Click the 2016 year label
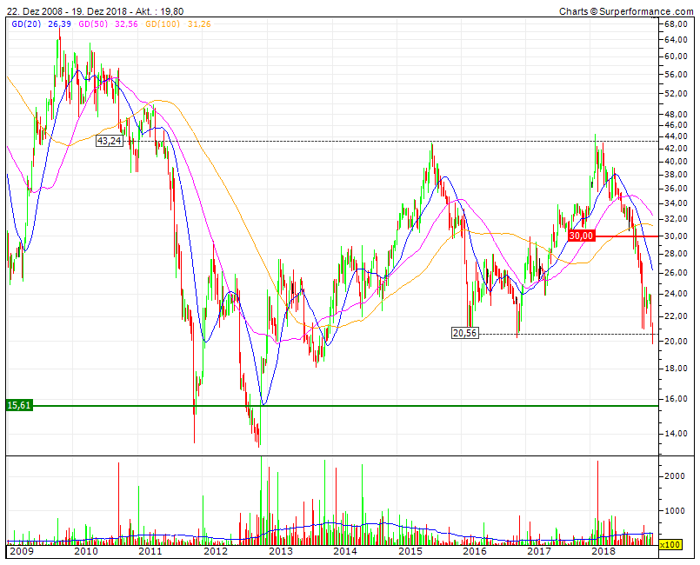 pos(475,551)
